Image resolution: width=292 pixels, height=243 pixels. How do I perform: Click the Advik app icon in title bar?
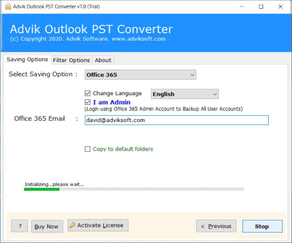pyautogui.click(x=8, y=6)
